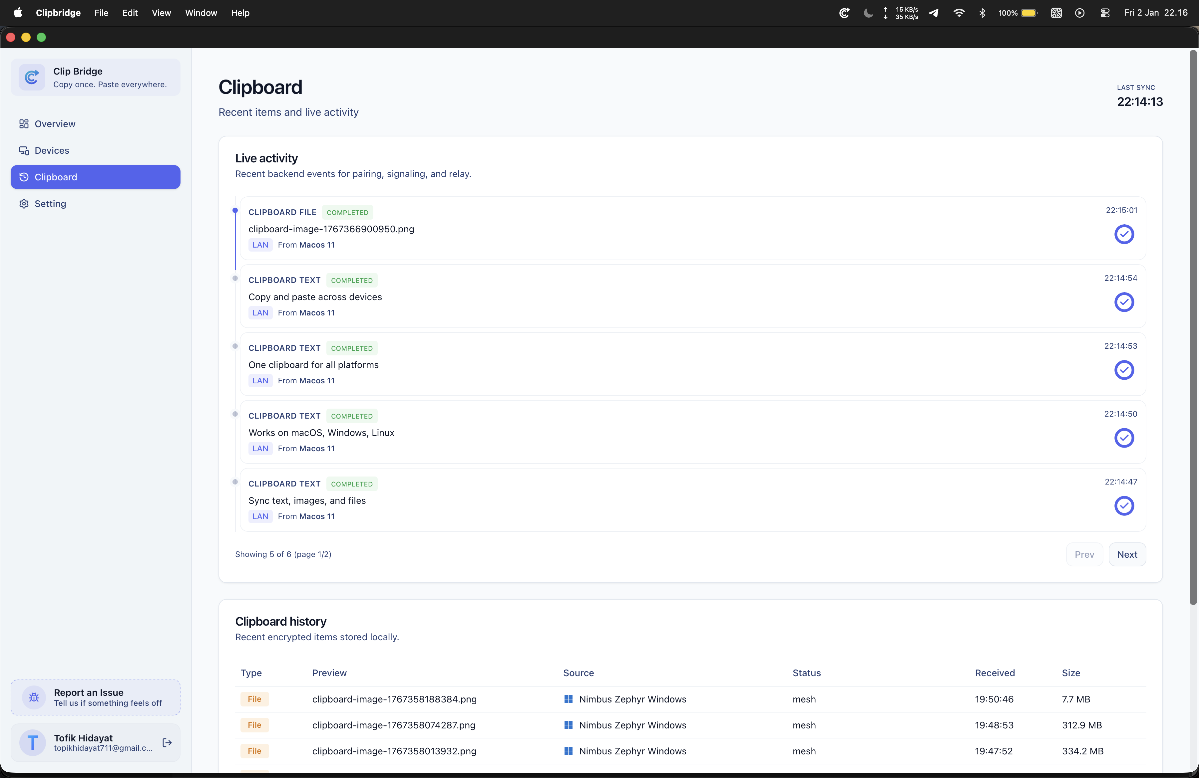Open the Window menu

click(201, 13)
